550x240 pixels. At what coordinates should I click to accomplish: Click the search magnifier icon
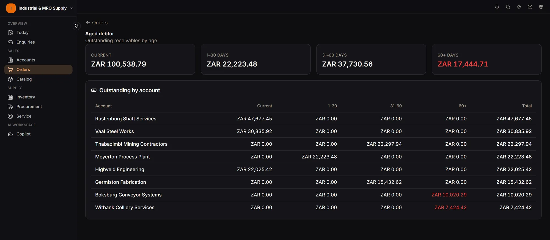508,7
